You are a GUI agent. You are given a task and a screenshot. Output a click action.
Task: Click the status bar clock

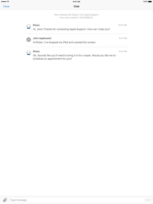[x=76, y=2]
